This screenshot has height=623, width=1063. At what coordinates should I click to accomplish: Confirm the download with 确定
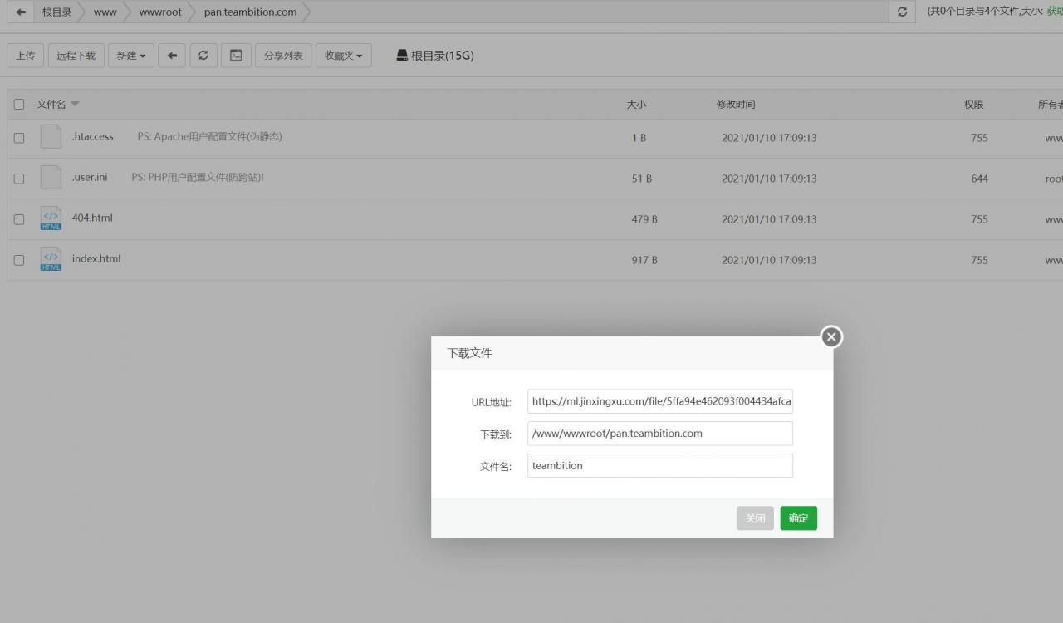click(798, 518)
